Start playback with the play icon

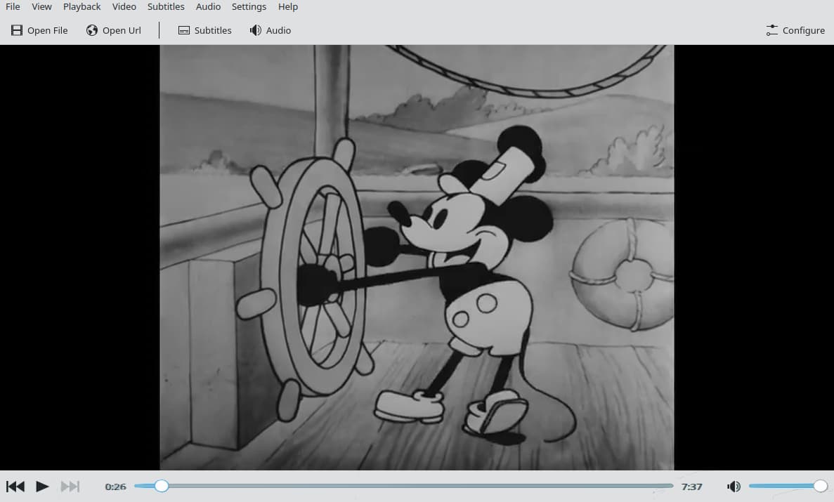42,486
